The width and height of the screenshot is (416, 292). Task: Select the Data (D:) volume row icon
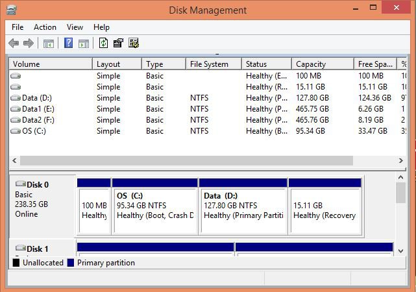pos(16,98)
